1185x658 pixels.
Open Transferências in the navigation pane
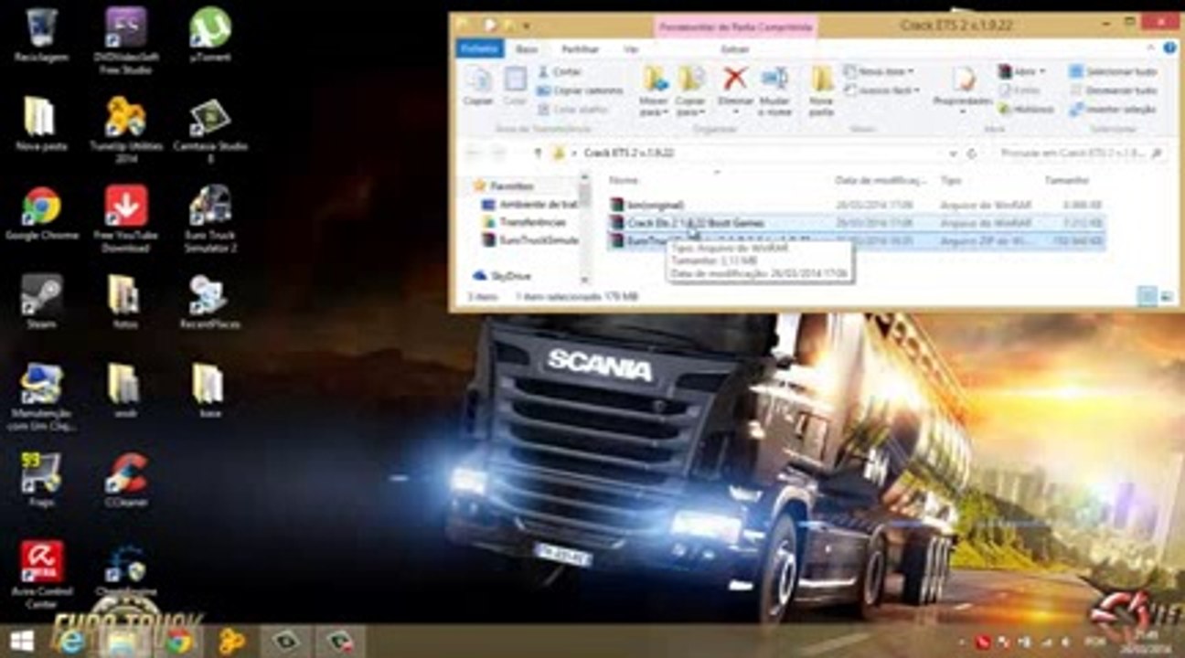(524, 222)
